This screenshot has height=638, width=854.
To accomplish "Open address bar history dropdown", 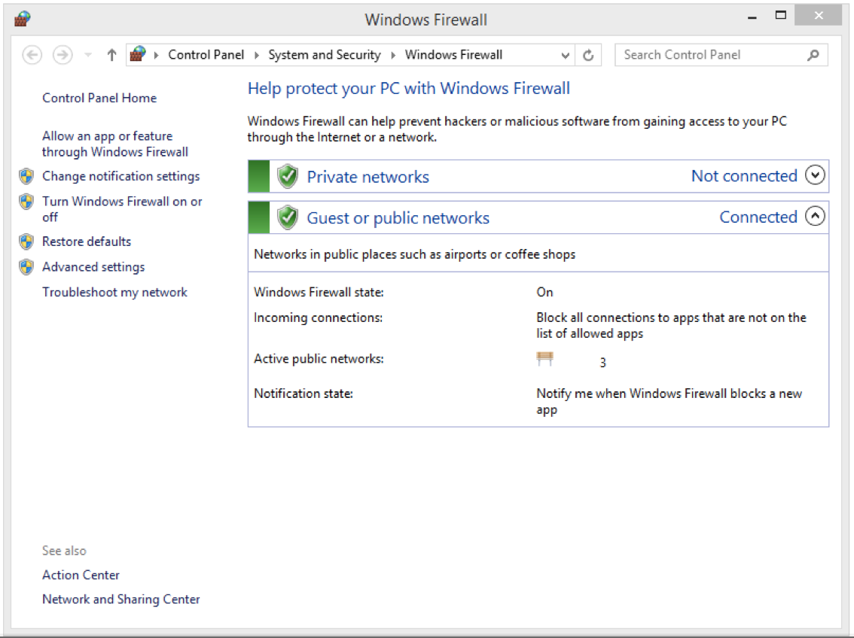I will (x=566, y=55).
